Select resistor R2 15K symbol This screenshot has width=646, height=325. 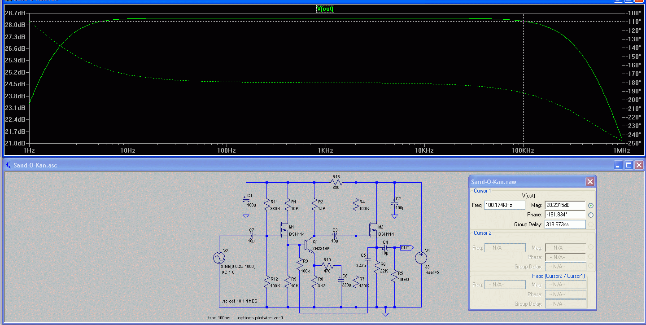point(314,205)
